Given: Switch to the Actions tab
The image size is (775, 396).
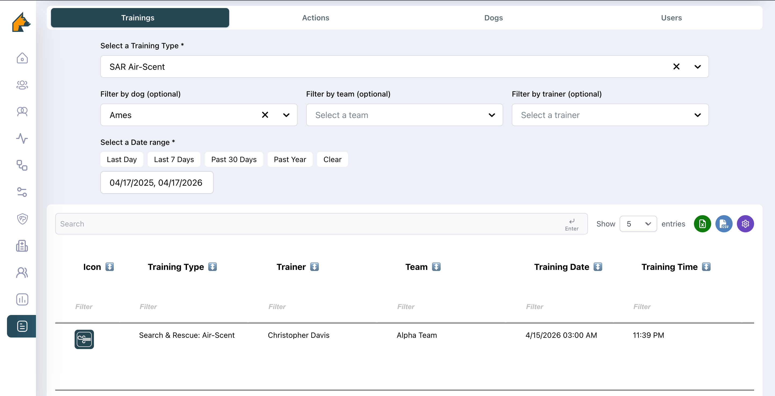Looking at the screenshot, I should pyautogui.click(x=315, y=18).
